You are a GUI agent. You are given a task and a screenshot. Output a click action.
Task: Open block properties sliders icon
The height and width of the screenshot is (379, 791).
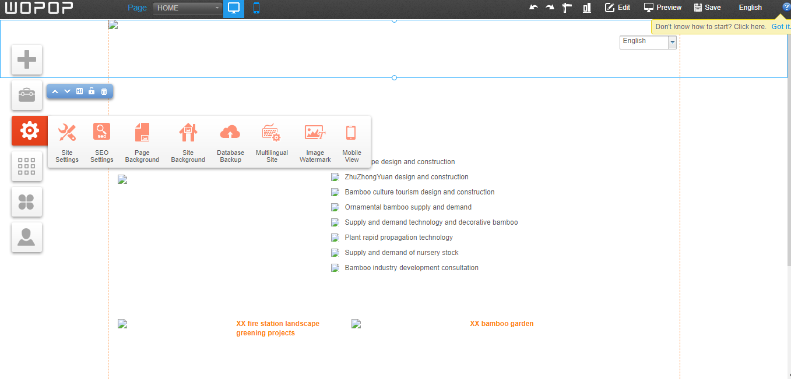tap(79, 91)
